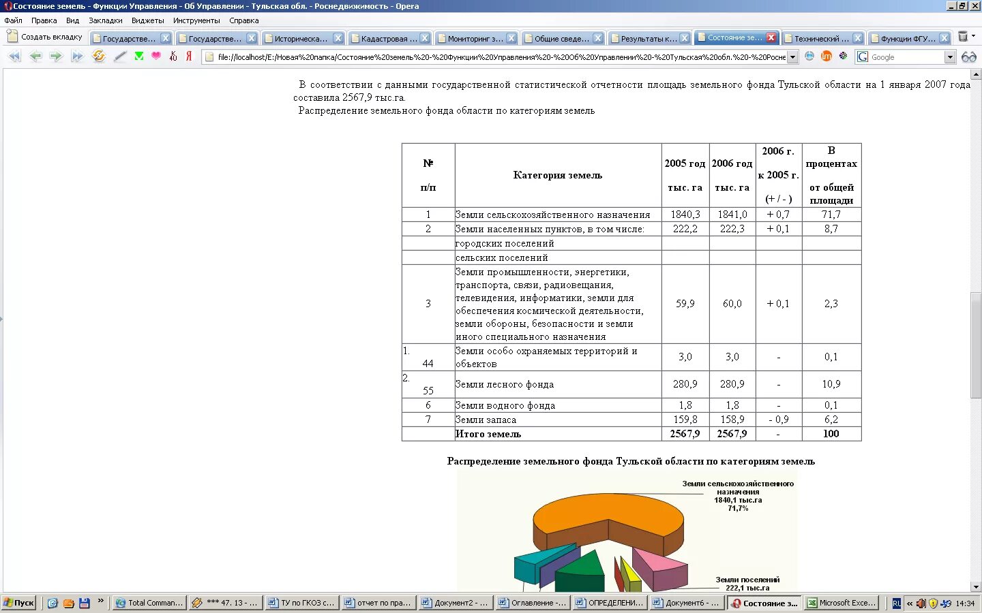Screen dimensions: 982x613
Task: Click the green envelope mail icon
Action: pos(139,57)
